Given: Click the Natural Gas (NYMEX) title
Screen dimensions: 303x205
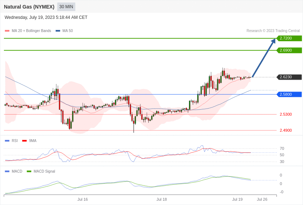Looking at the screenshot, I should tap(29, 7).
